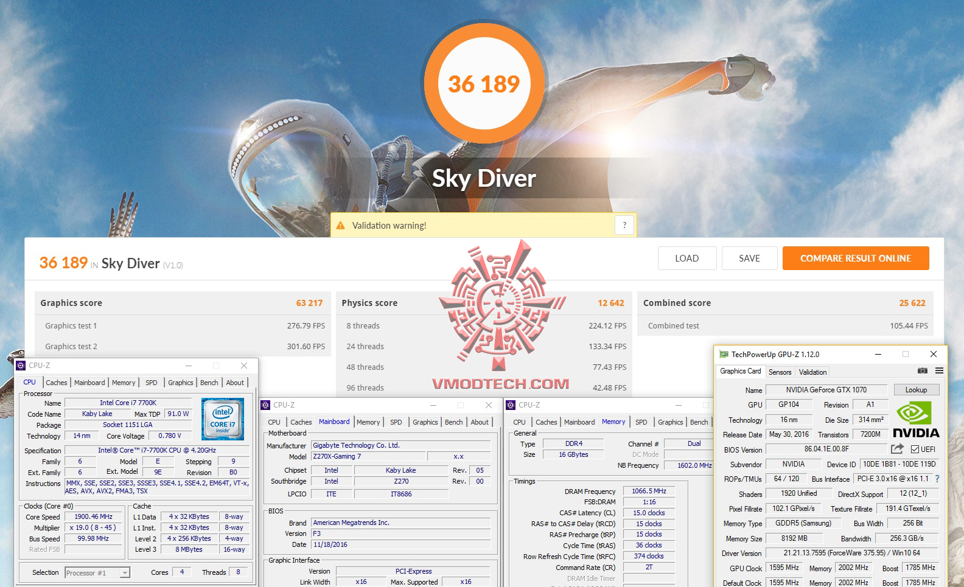This screenshot has height=587, width=964.
Task: Click the GPU-Z screenshot camera icon
Action: coord(923,370)
